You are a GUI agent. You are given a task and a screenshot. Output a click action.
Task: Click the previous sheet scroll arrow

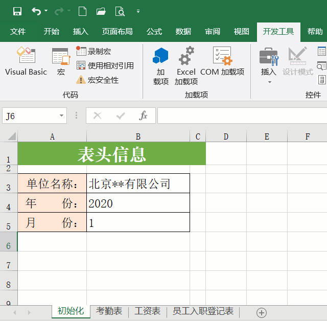(15, 312)
